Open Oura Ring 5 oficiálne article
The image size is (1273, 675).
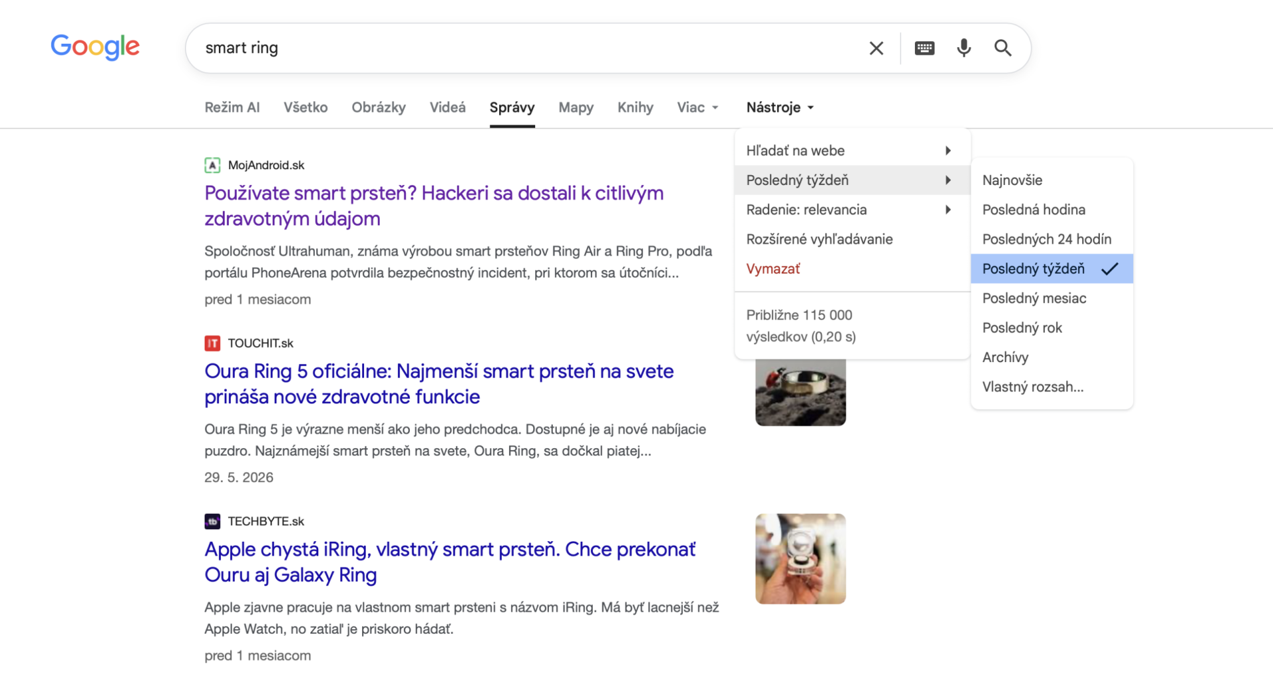[439, 384]
